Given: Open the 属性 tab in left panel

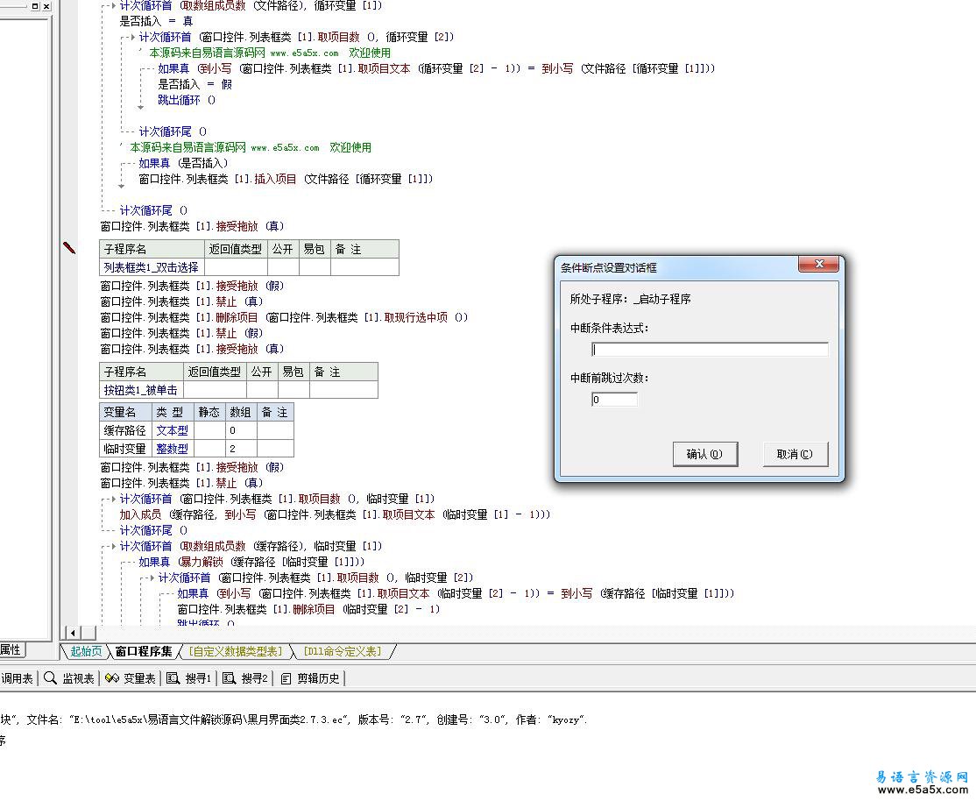Looking at the screenshot, I should point(11,649).
